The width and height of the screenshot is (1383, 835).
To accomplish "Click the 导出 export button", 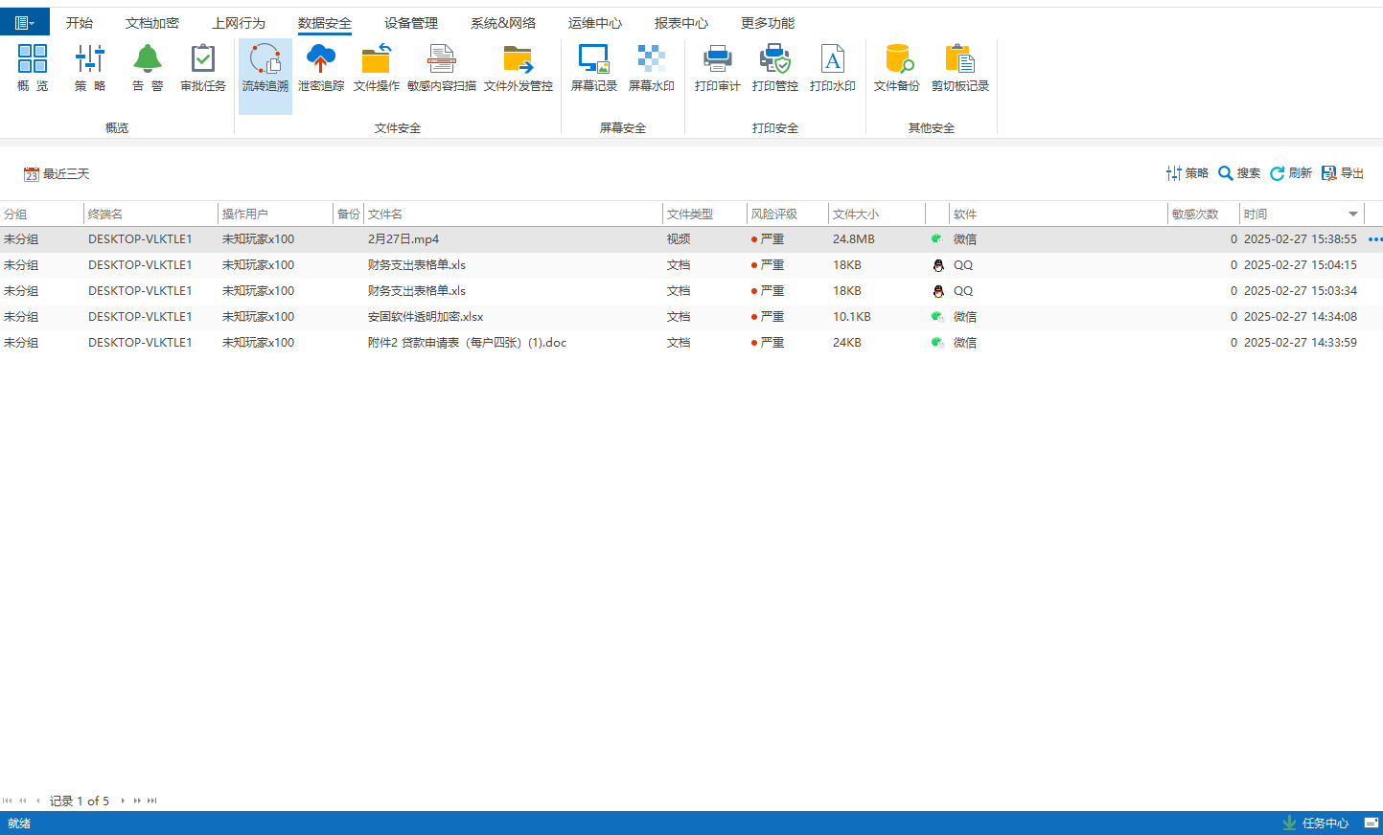I will pos(1343,173).
